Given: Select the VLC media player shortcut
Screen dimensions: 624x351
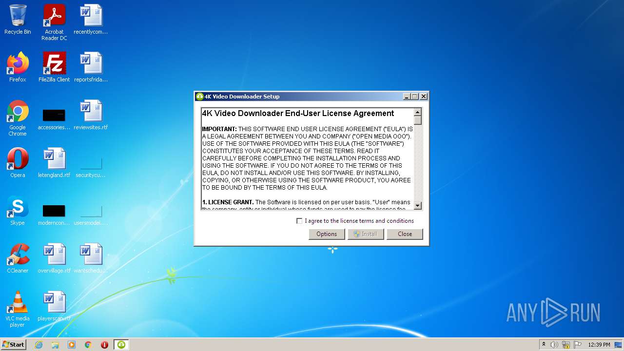Looking at the screenshot, I should (18, 309).
